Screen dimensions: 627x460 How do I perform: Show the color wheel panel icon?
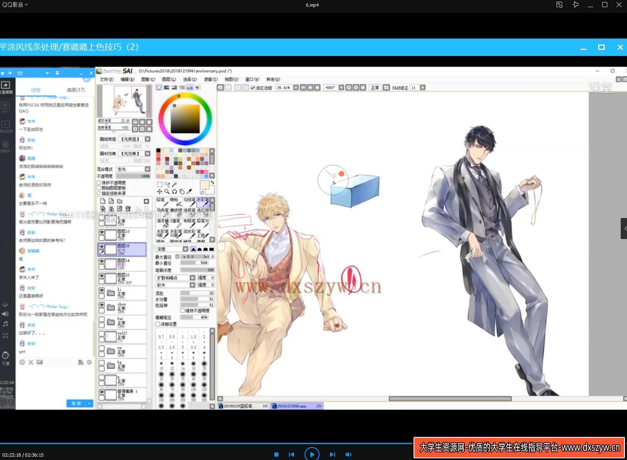tap(159, 88)
